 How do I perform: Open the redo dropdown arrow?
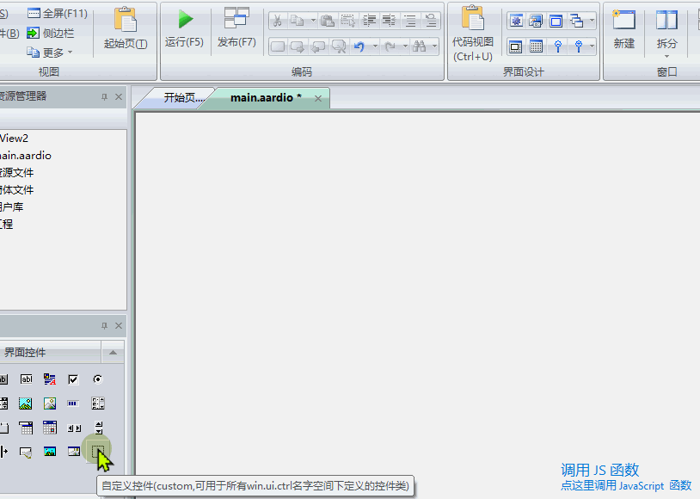405,46
